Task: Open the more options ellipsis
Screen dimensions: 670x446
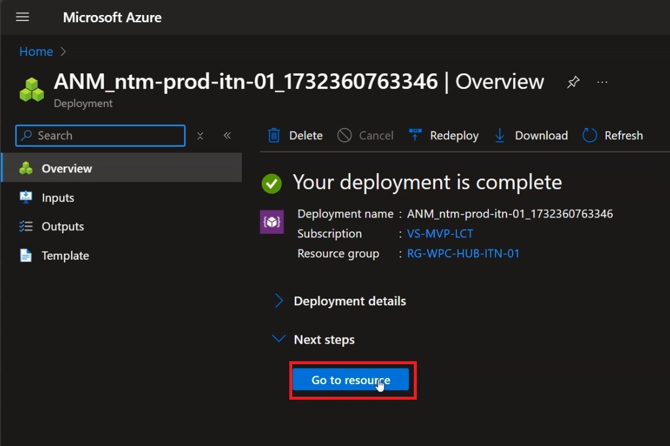Action: point(602,82)
